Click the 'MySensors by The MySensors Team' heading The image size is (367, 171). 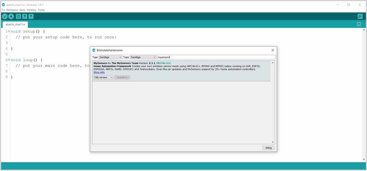[x=116, y=63]
